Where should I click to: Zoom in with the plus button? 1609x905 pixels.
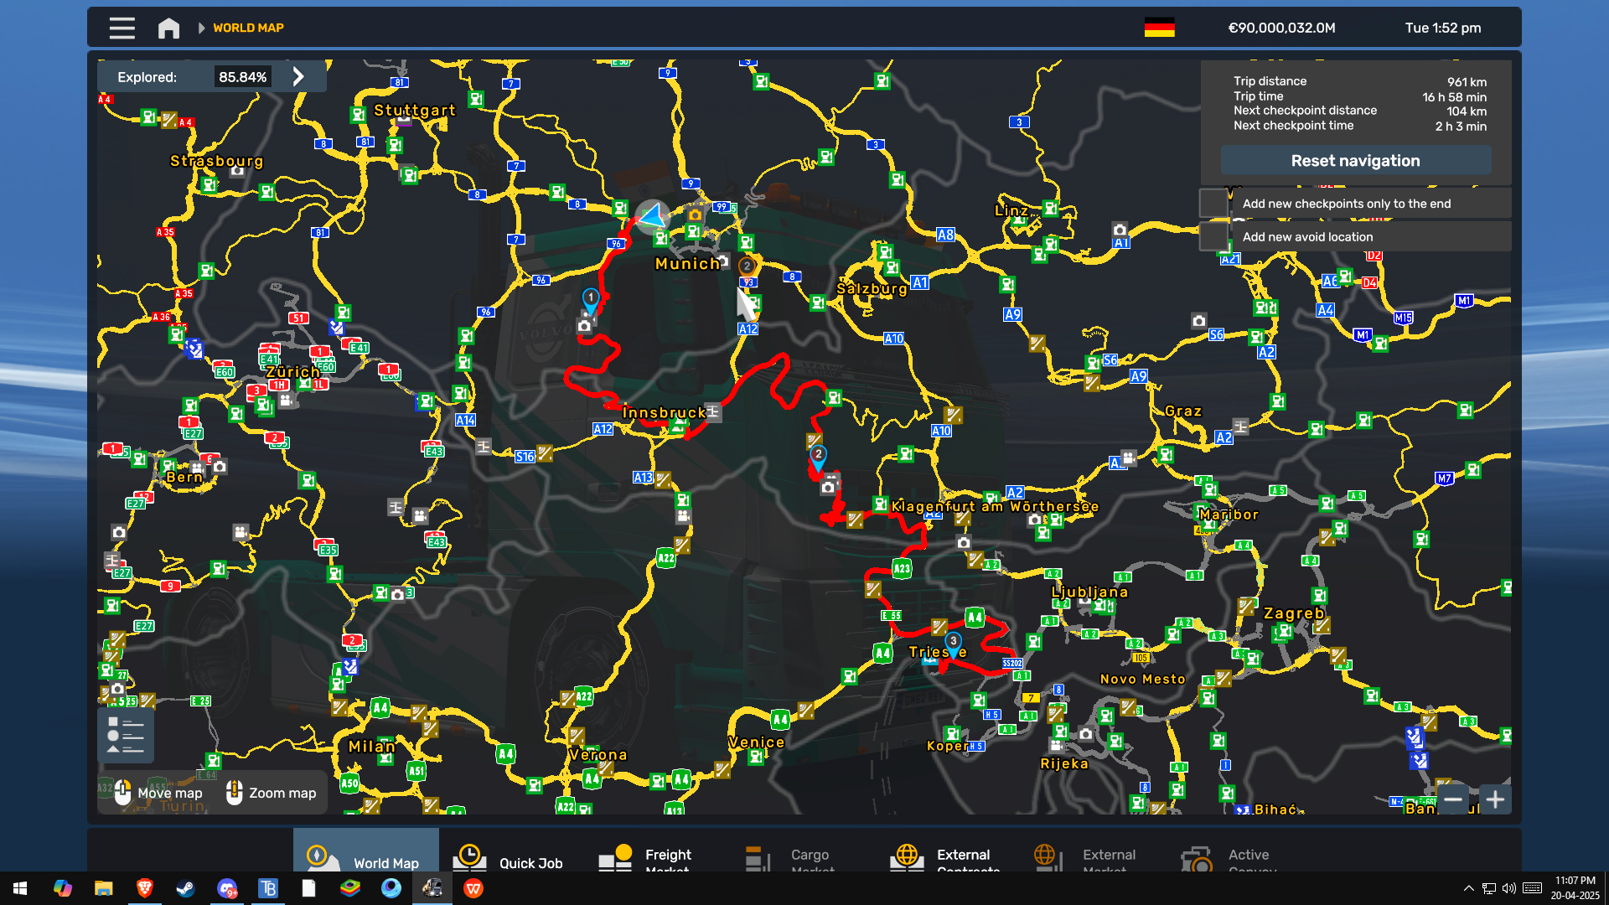tap(1495, 799)
